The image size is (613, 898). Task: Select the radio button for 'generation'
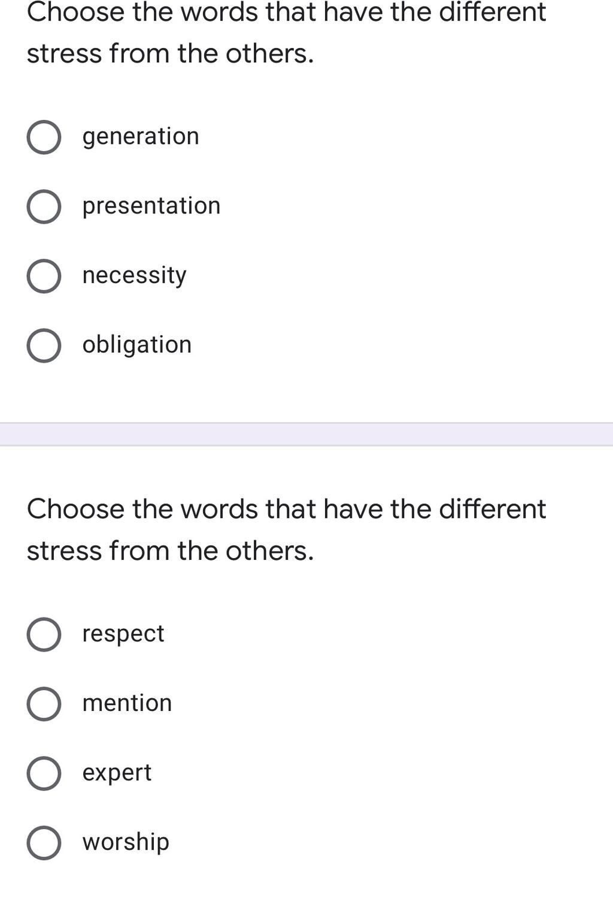tap(44, 137)
